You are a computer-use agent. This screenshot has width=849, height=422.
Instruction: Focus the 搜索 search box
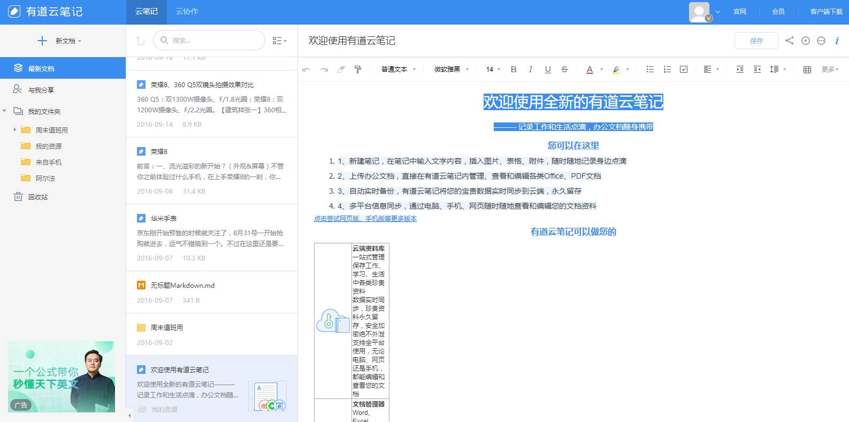[x=209, y=40]
